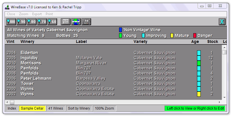This screenshot has width=233, height=117.
Task: Minimize the WineBase window
Action: coord(202,6)
